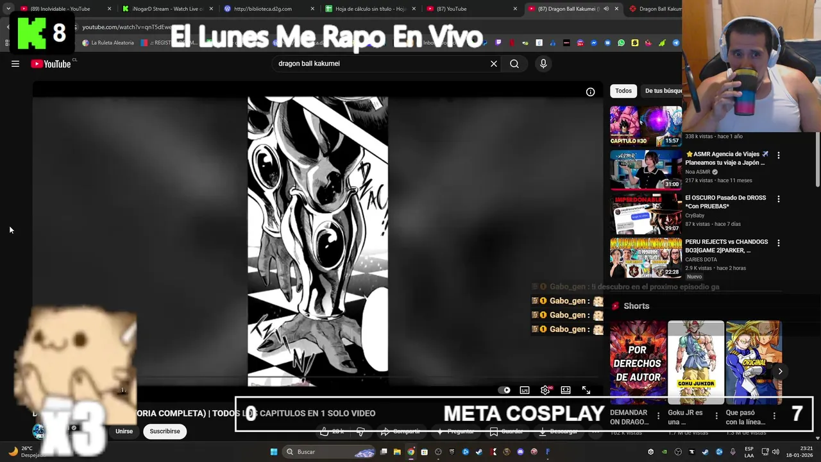
Task: Open the clock showing 23:21
Action: [800, 452]
